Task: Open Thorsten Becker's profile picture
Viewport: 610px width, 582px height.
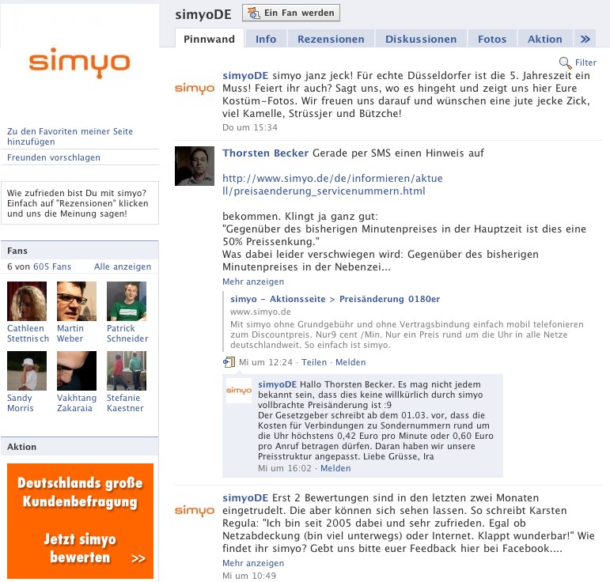Action: [195, 166]
